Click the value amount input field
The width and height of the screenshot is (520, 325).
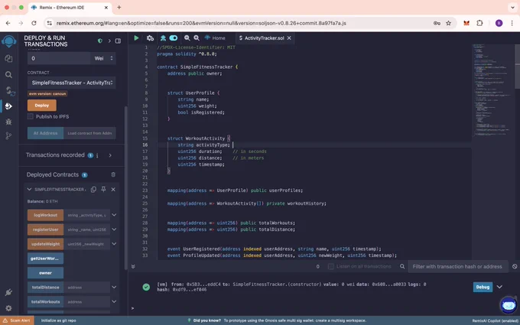59,58
